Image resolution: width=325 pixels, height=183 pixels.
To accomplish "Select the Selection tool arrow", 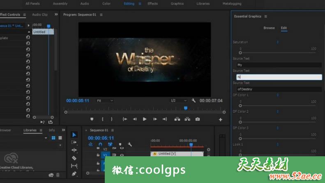I will pyautogui.click(x=74, y=134).
